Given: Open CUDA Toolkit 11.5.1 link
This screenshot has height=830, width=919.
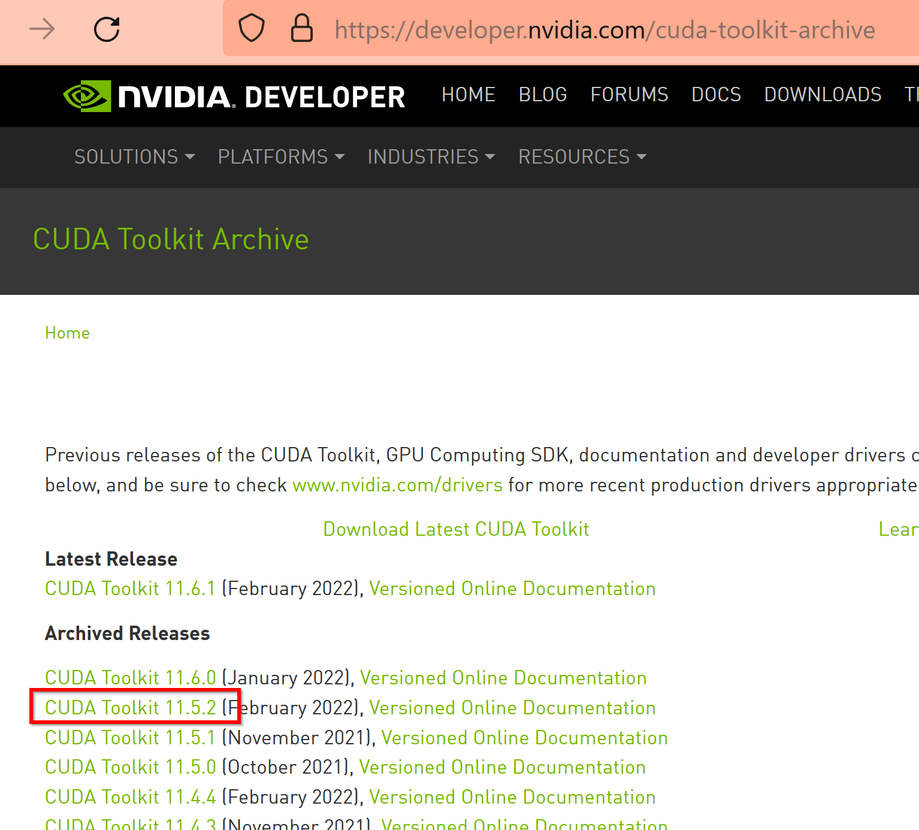Looking at the screenshot, I should click(130, 738).
